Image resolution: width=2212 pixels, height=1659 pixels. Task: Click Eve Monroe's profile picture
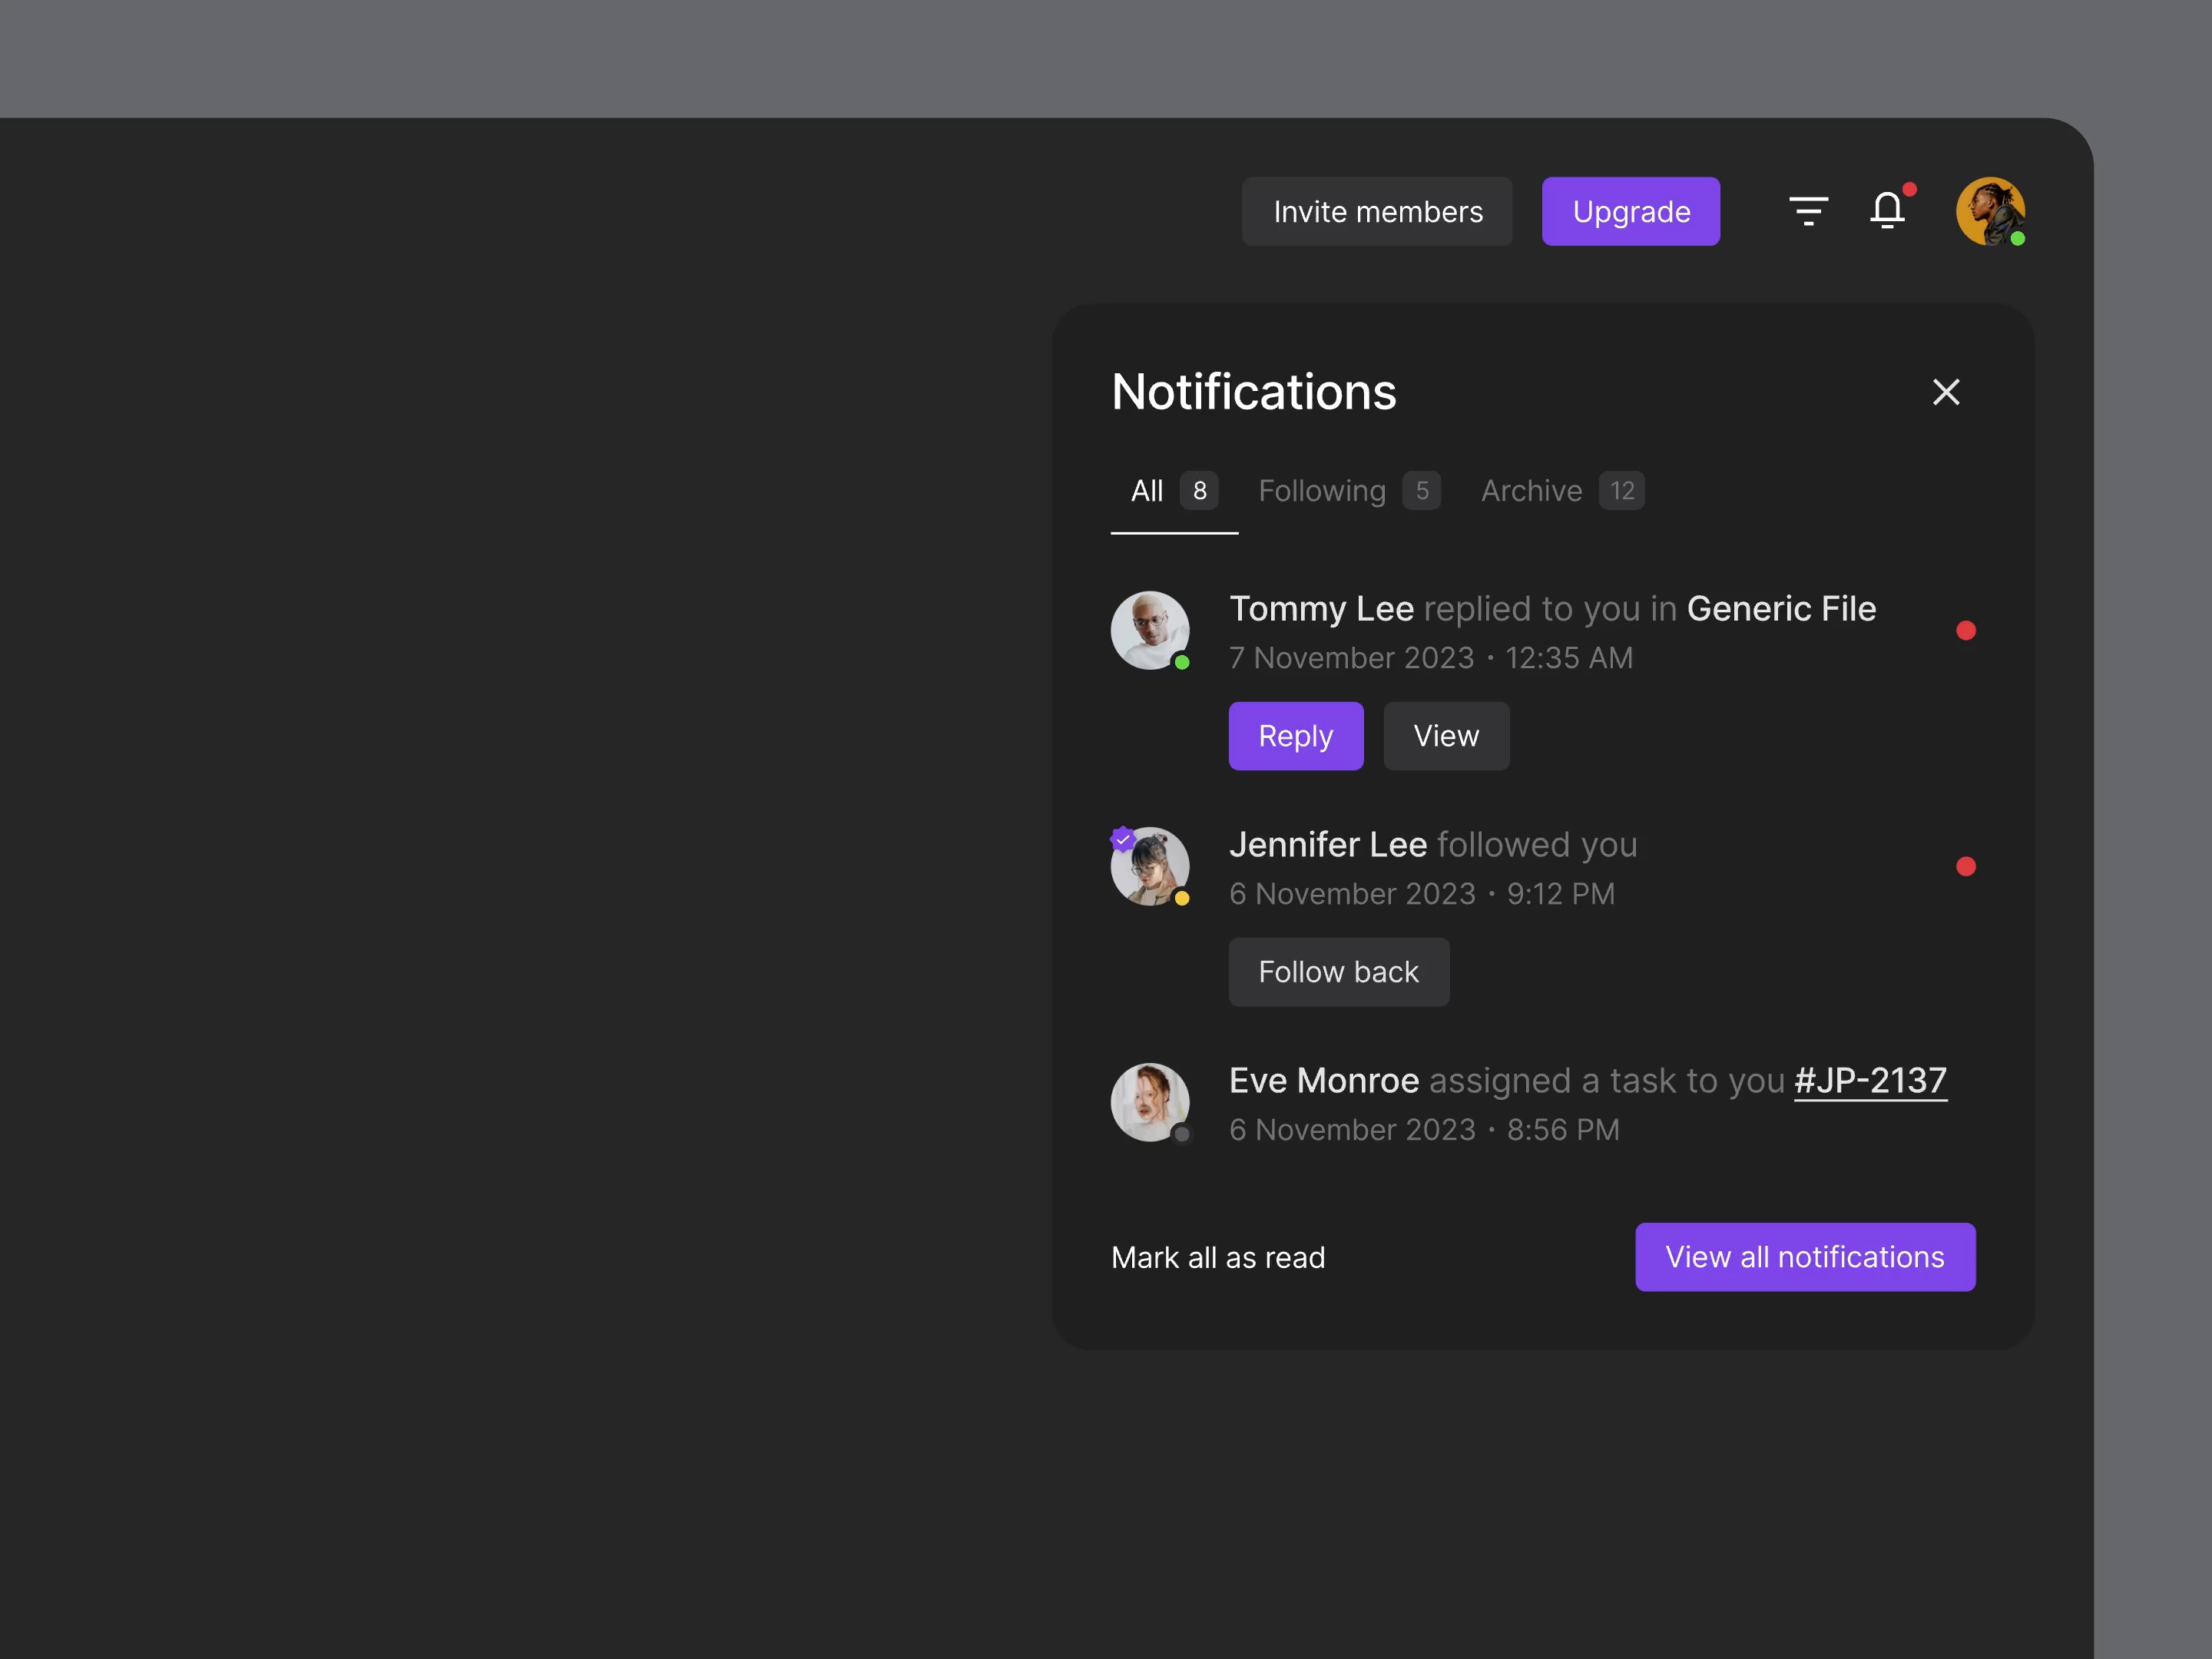click(1151, 1102)
